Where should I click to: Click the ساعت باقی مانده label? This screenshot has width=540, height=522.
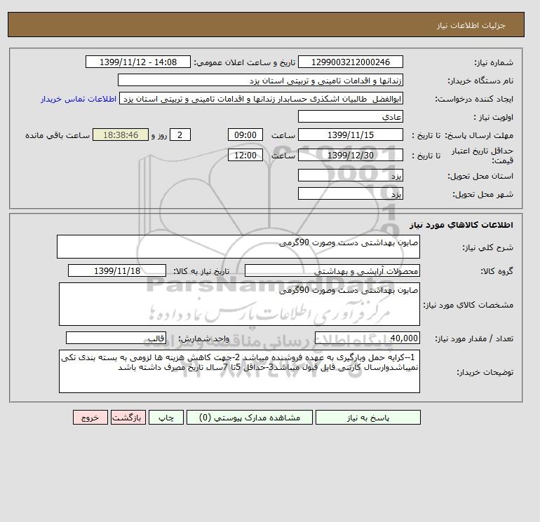point(58,135)
